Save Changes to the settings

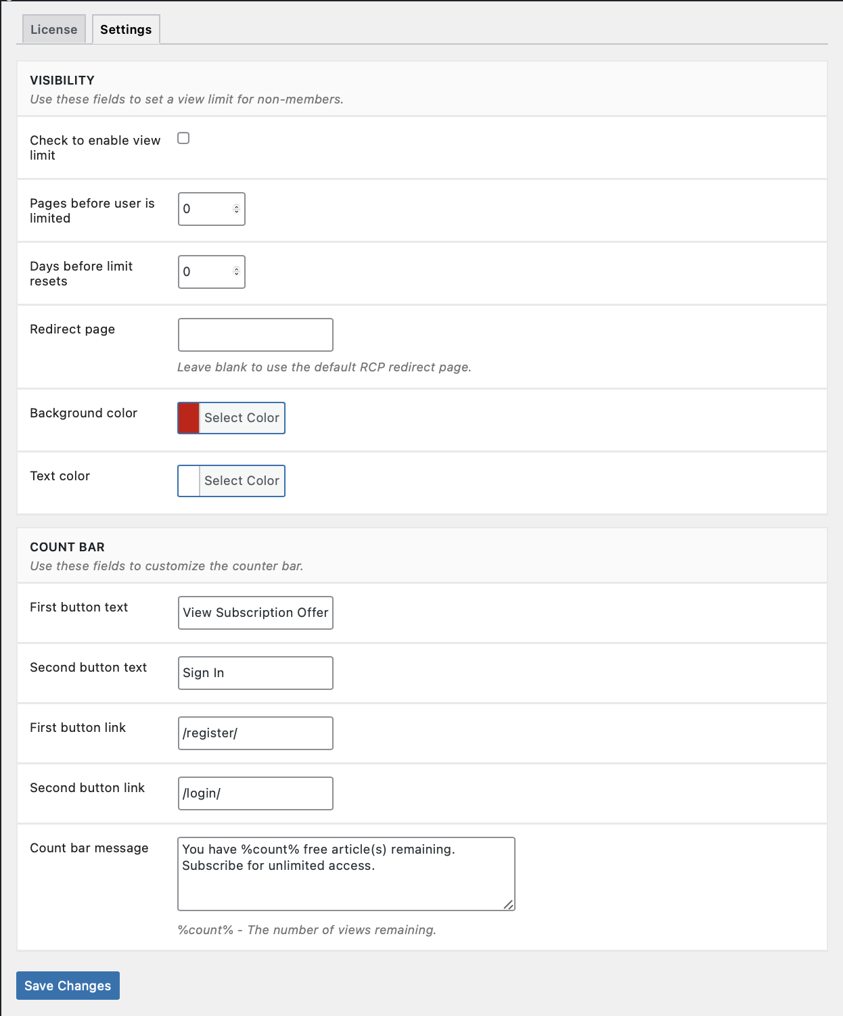point(68,986)
